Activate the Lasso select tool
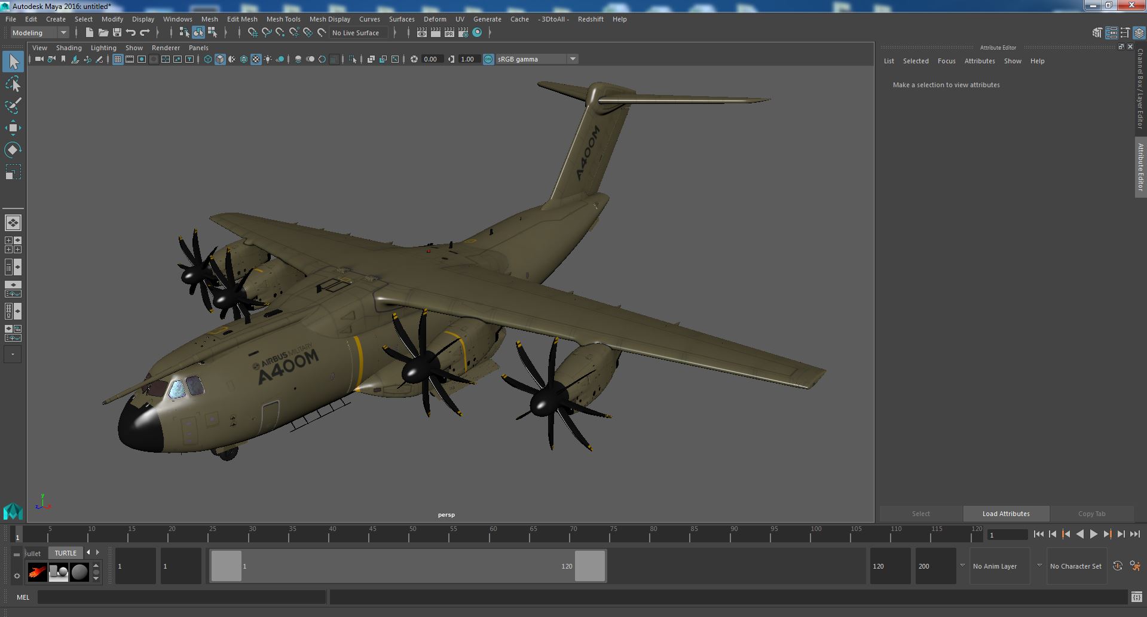Image resolution: width=1147 pixels, height=617 pixels. pyautogui.click(x=13, y=84)
